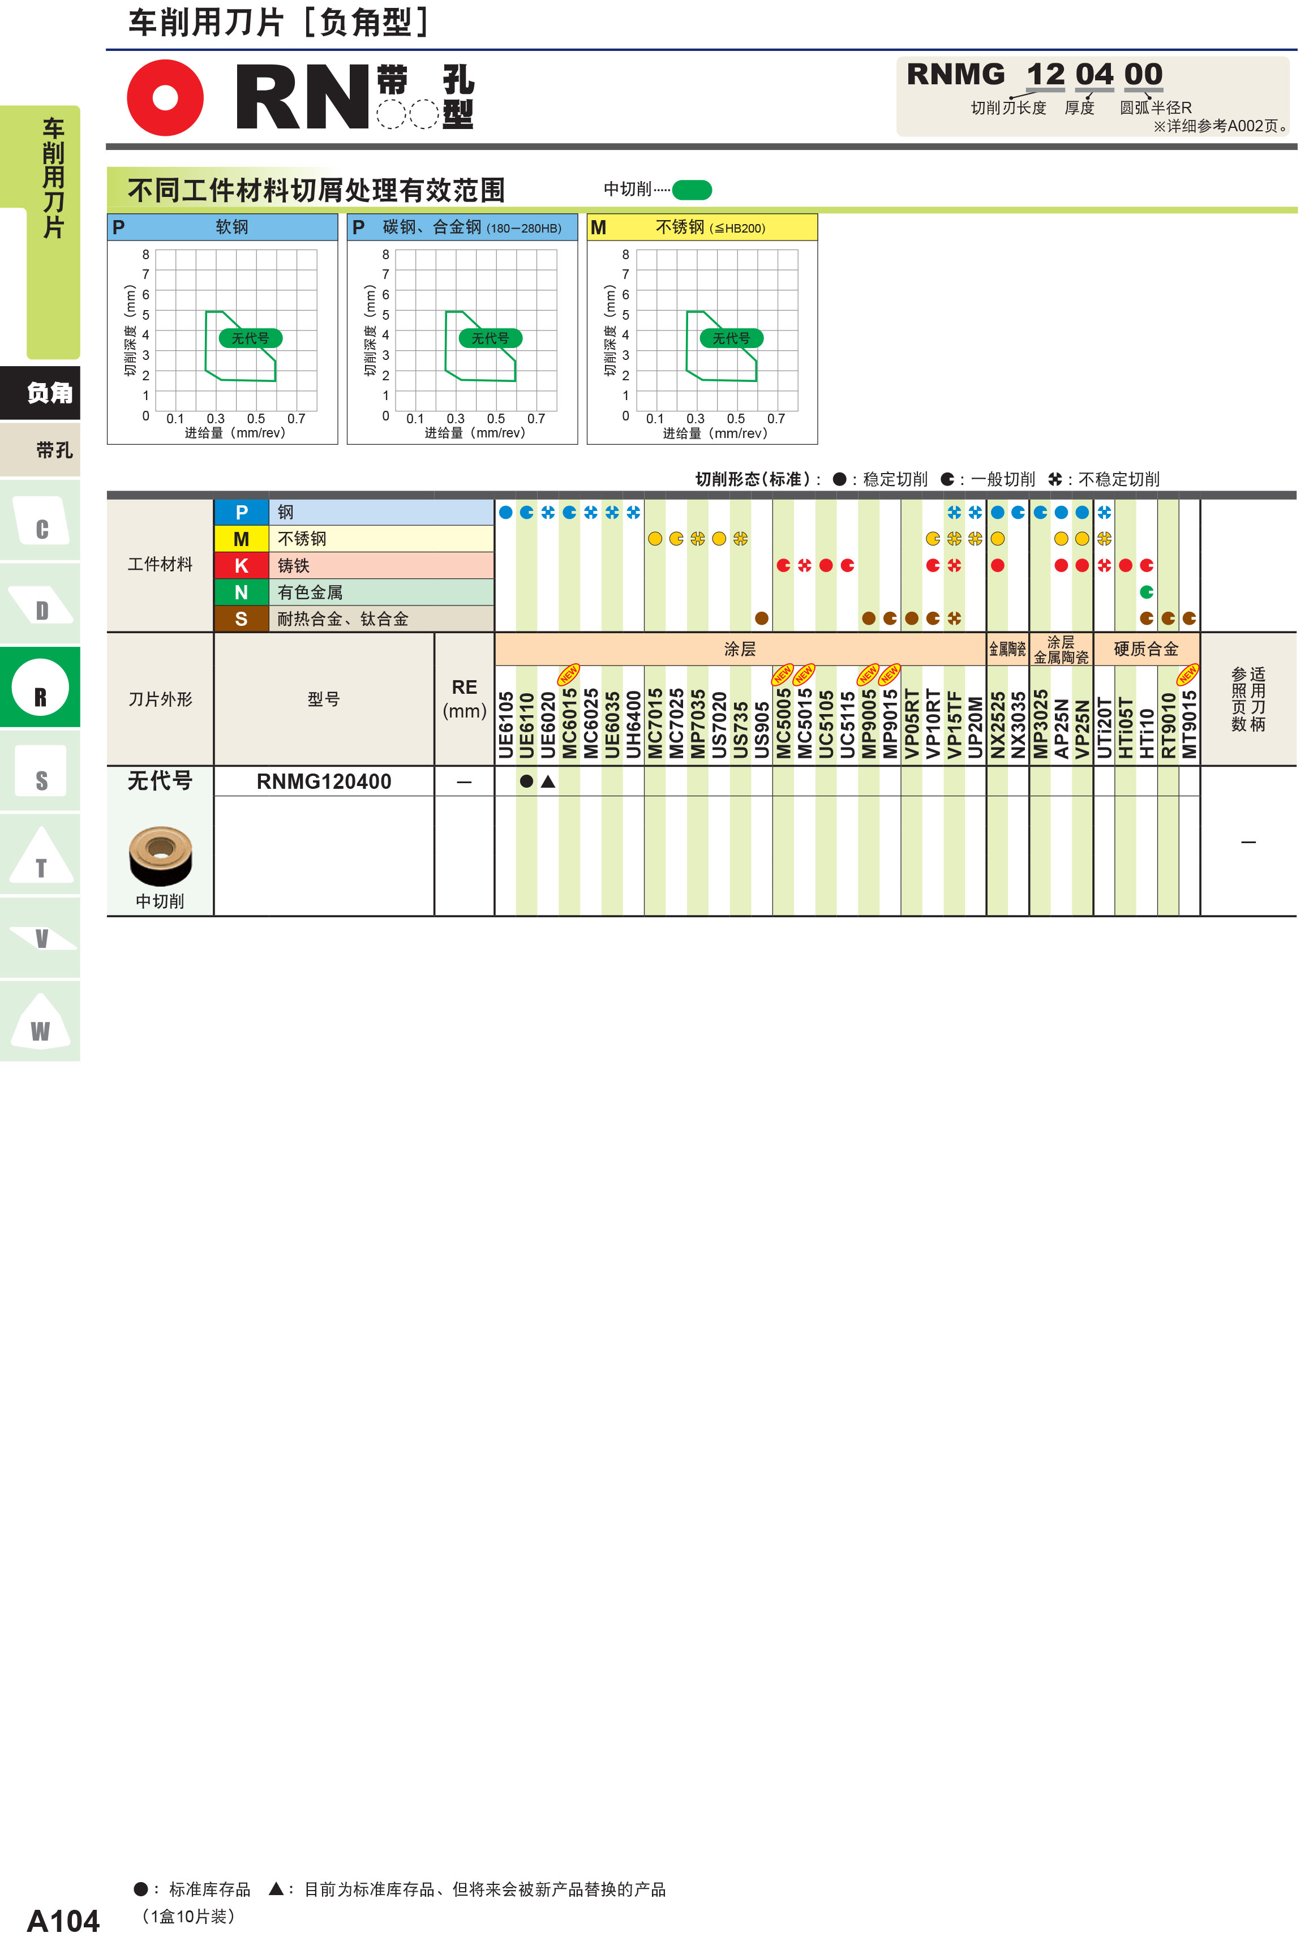This screenshot has width=1309, height=1950.
Task: Click the 不稳定切削 legend symbol
Action: (1055, 479)
